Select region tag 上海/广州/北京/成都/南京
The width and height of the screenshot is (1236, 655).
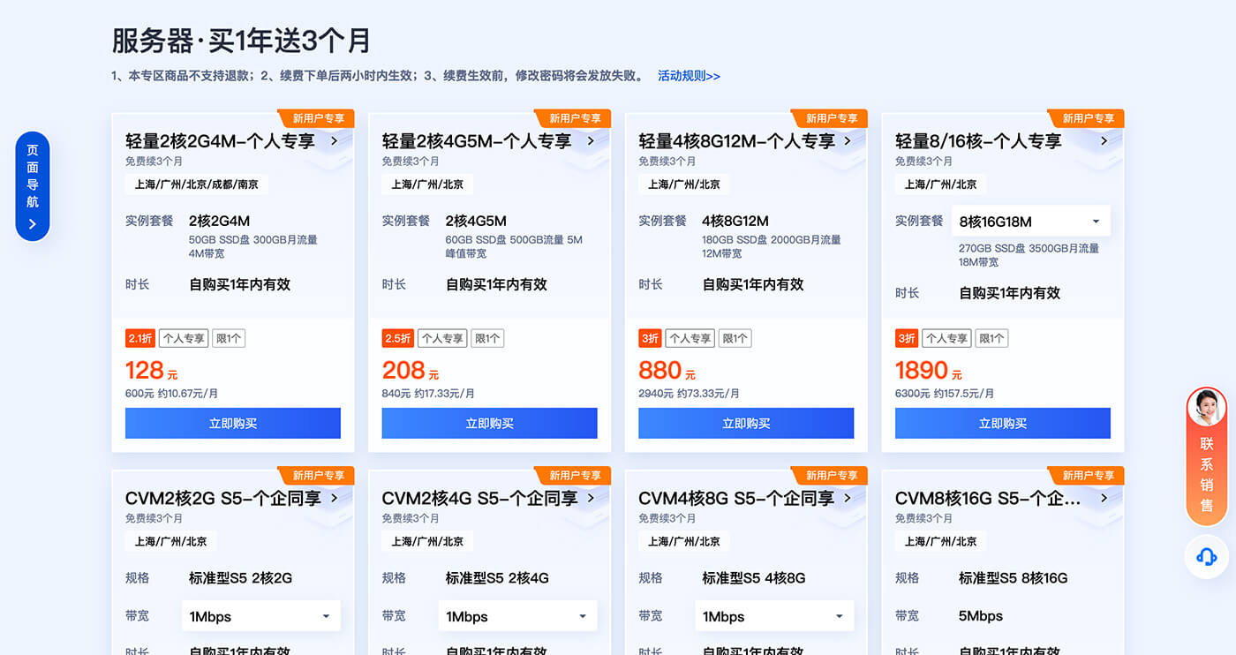(x=197, y=184)
